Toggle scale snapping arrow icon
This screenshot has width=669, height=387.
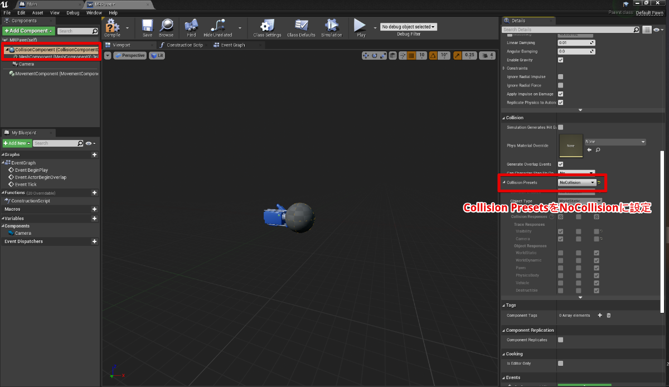(x=457, y=55)
